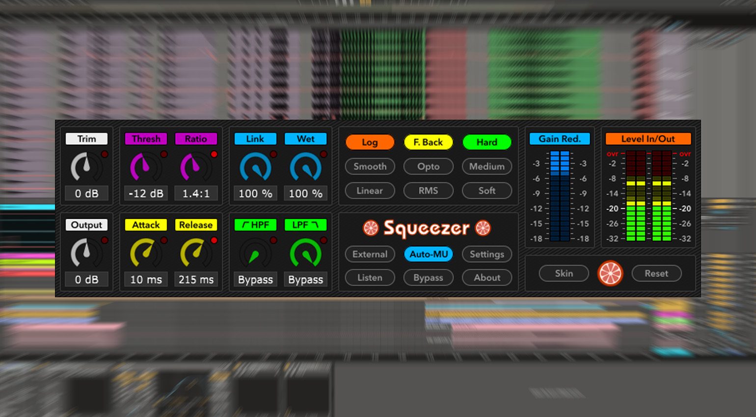
Task: Click the right output level meter
Action: tap(661, 196)
